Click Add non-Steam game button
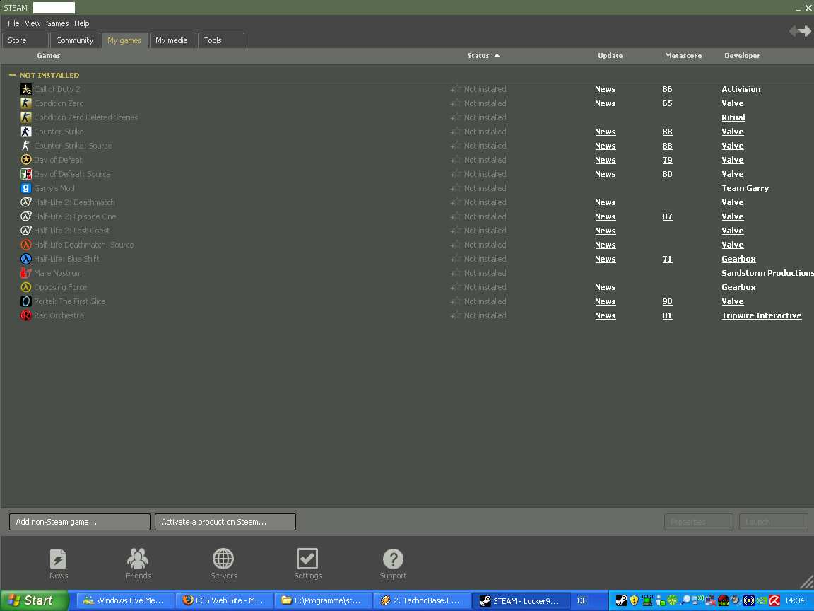Screen dimensions: 814x611 click(x=80, y=522)
